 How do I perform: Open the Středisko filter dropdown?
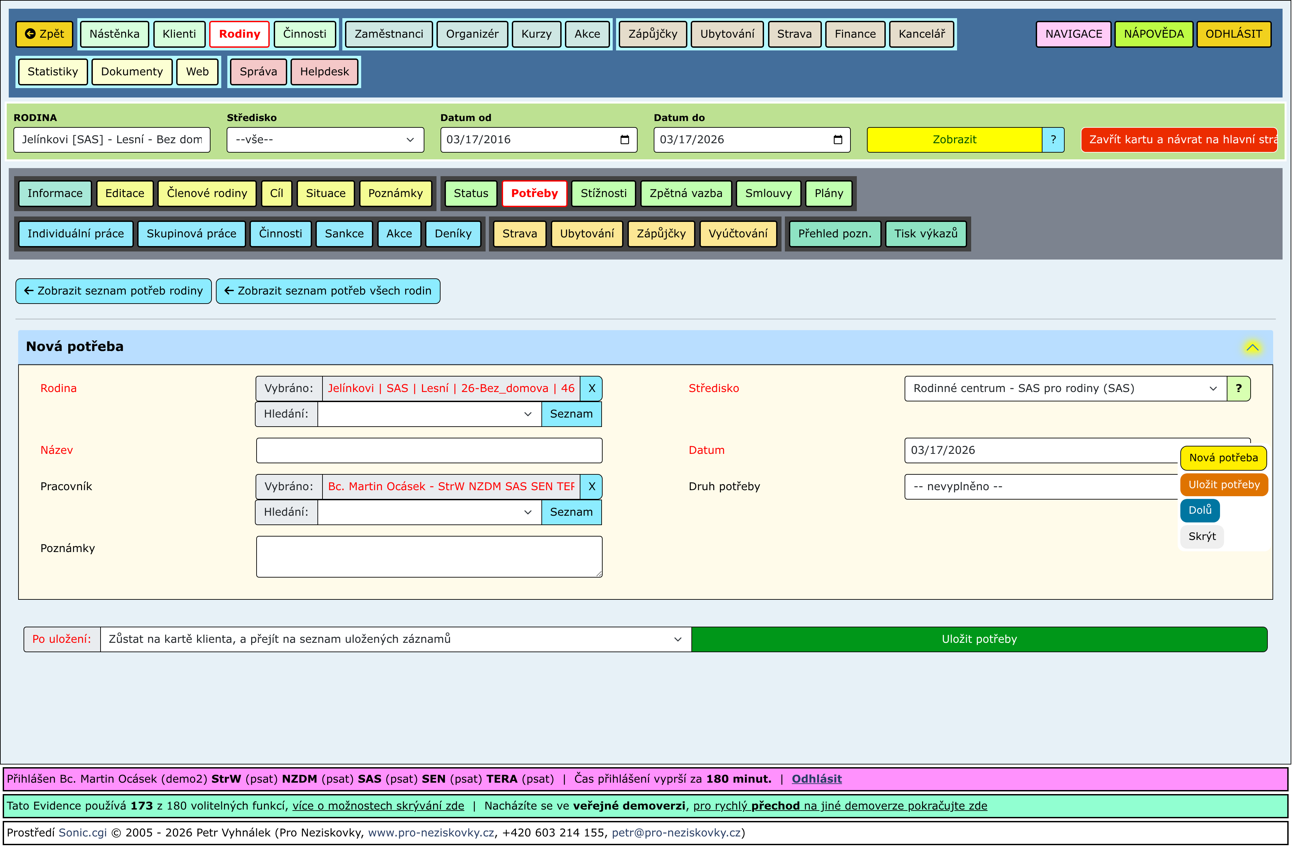coord(326,140)
